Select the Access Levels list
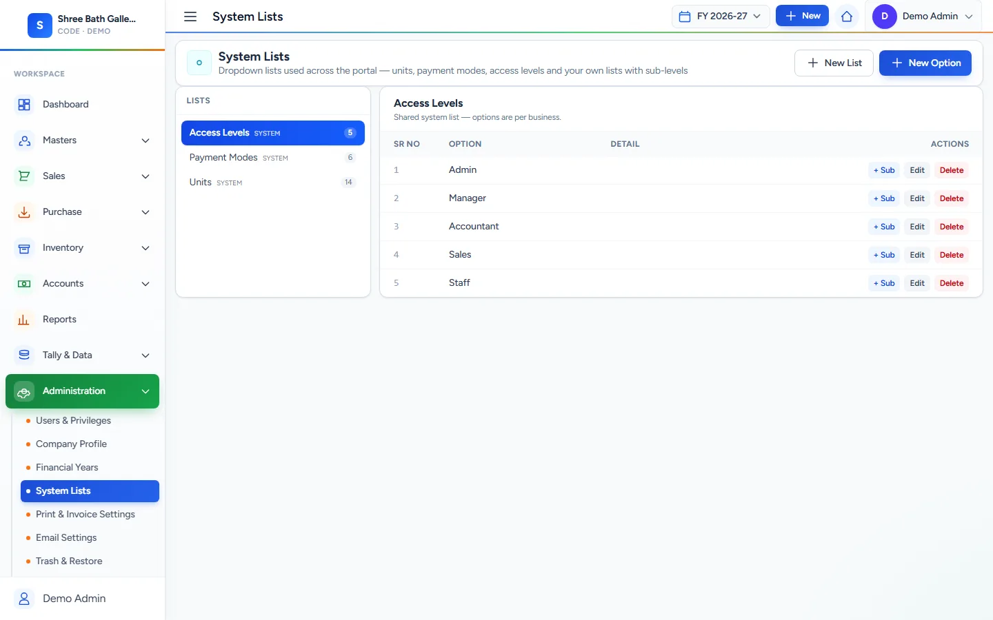The image size is (993, 620). [x=273, y=133]
